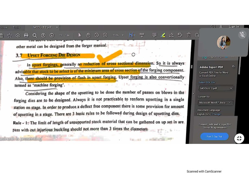Choose the hand pan tool
249x176 pixels.
tap(88, 35)
